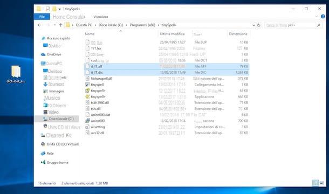The height and width of the screenshot is (194, 329).
Task: Select the 171.lex file
Action: [96, 48]
